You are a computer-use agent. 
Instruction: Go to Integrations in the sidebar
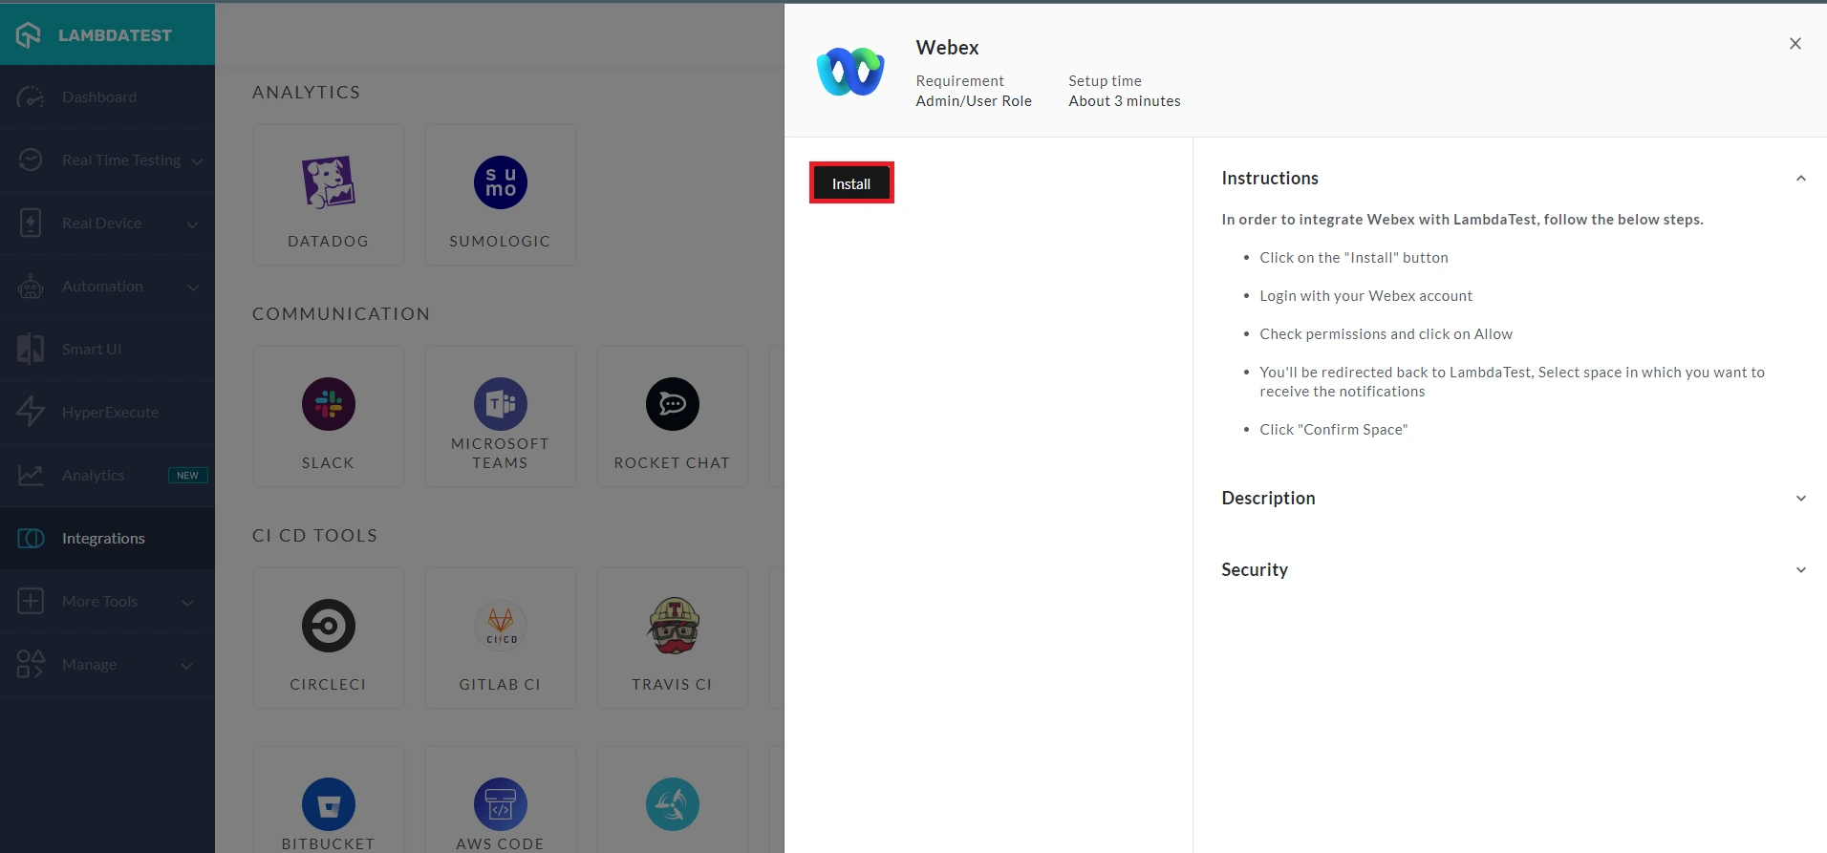(103, 539)
